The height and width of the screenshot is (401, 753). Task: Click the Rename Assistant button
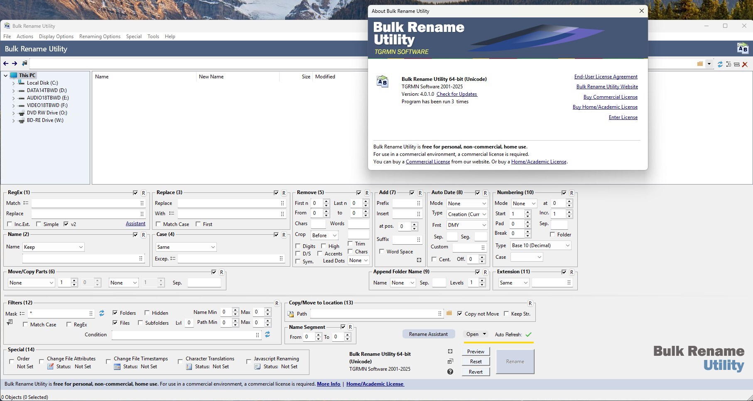coord(428,334)
